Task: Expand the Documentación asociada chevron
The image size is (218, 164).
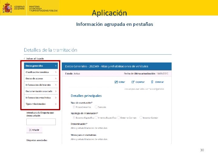Action: (x=56, y=91)
